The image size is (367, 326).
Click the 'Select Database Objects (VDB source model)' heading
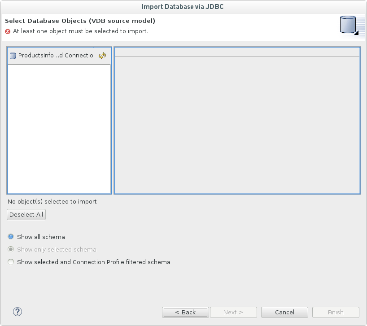pyautogui.click(x=80, y=21)
